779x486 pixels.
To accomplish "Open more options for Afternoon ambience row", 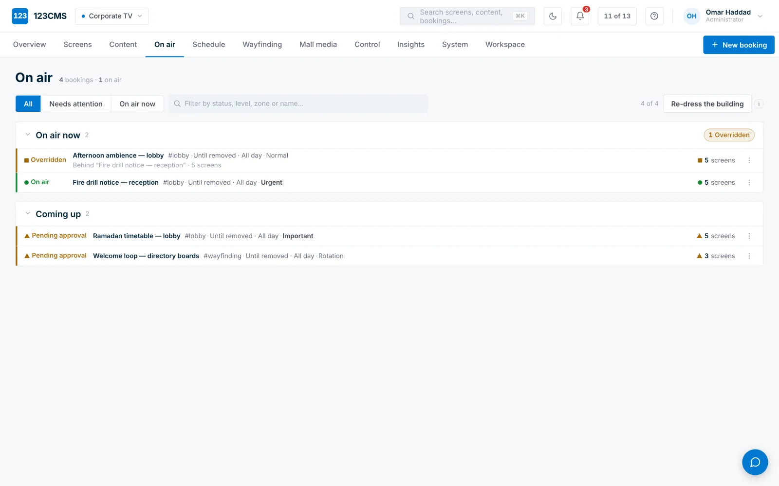I will pyautogui.click(x=749, y=160).
